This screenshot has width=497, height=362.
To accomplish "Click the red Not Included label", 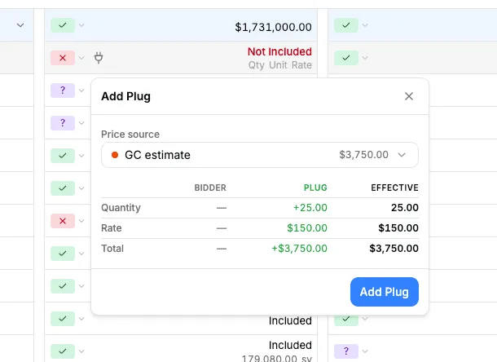I will 279,51.
